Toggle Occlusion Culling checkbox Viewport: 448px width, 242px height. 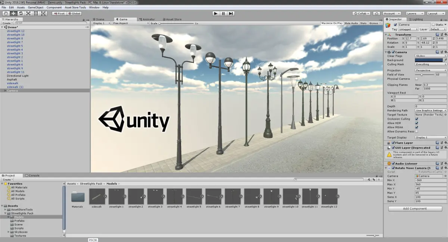[417, 119]
